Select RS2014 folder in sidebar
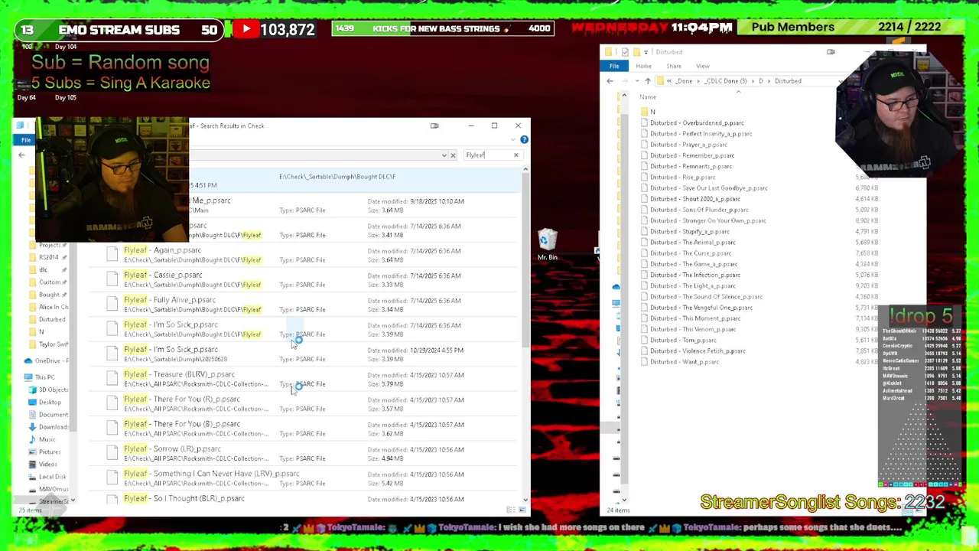 pos(48,257)
